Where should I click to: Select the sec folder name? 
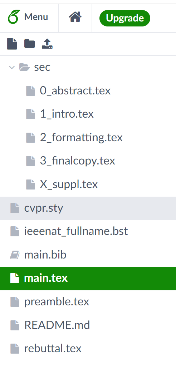point(42,68)
